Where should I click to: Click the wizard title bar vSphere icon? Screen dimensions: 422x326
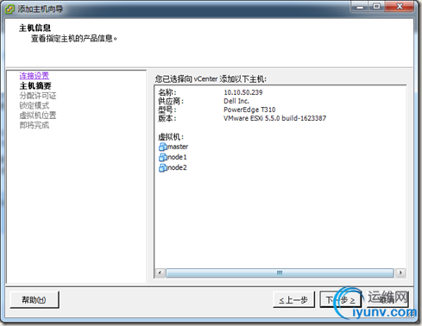(9, 9)
